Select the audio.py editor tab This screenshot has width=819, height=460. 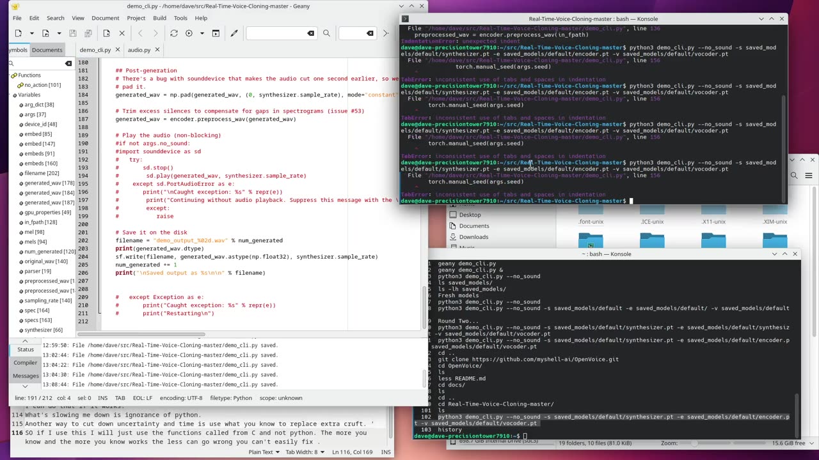point(139,50)
